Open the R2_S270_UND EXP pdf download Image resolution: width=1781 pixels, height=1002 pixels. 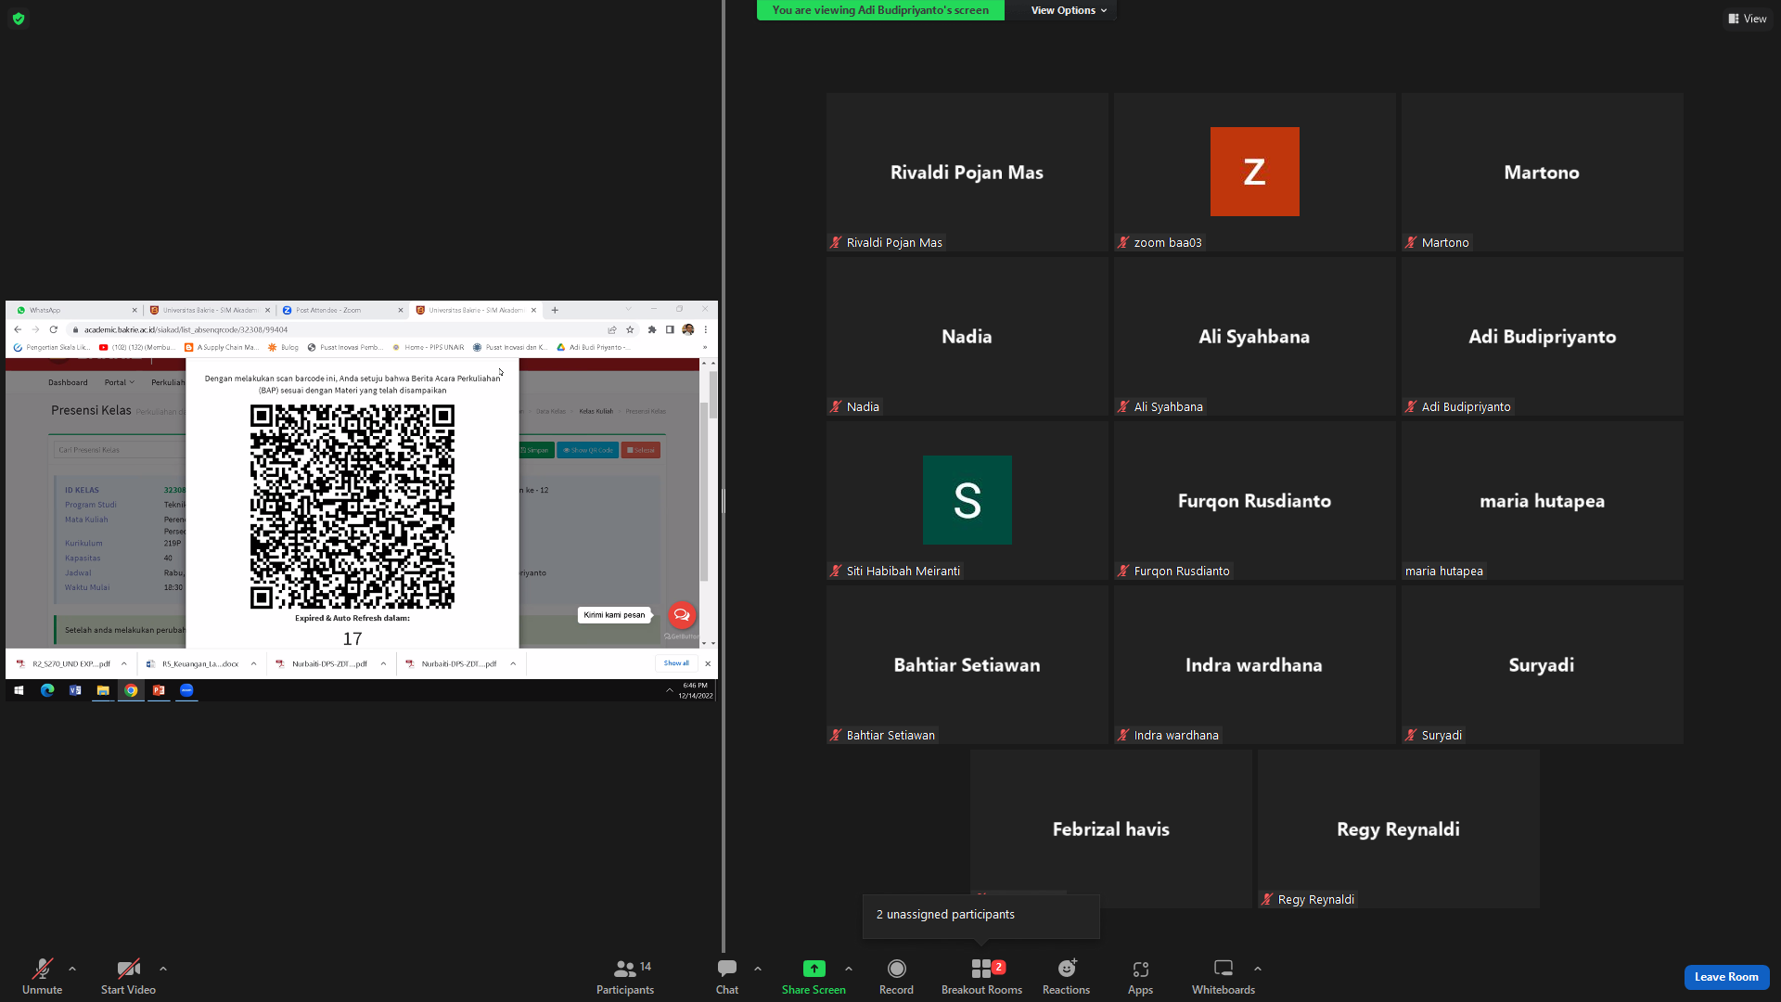point(65,663)
